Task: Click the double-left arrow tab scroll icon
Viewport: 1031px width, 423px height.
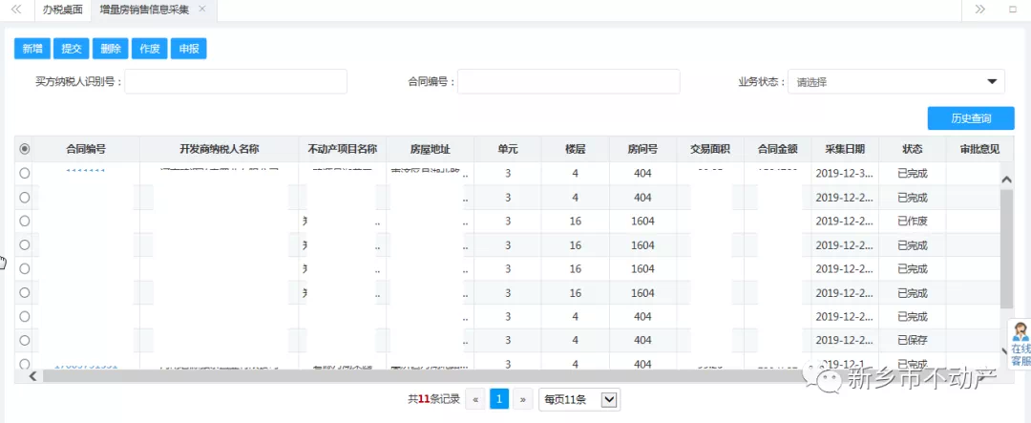Action: 16,10
